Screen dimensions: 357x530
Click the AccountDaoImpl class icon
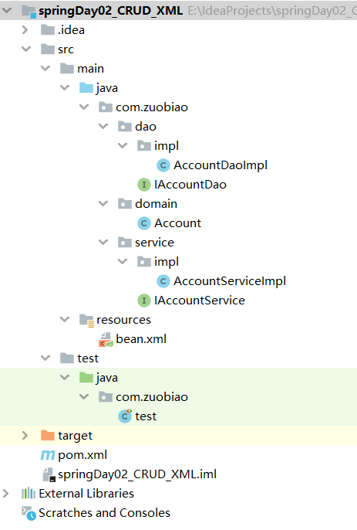(163, 165)
